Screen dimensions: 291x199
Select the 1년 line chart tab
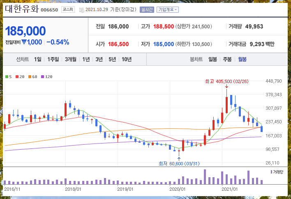pyautogui.click(x=86, y=59)
